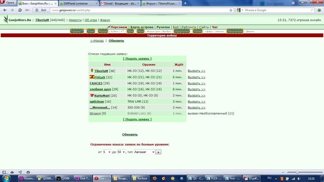
Task: Open the Об игре link
Action: [91, 20]
